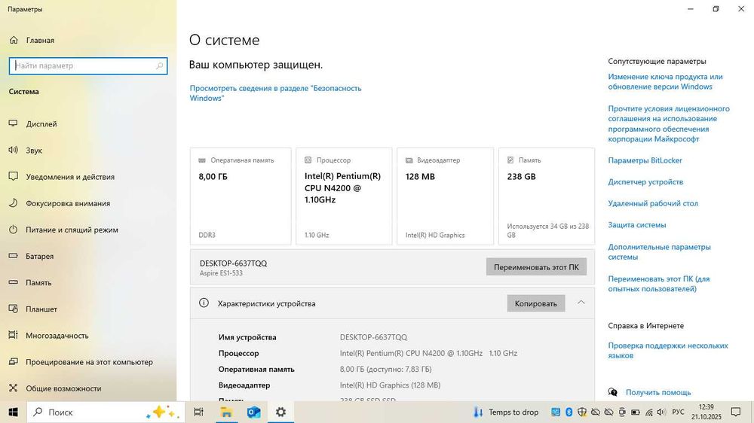Click the taskbar Поиск search box
Image resolution: width=754 pixels, height=423 pixels.
click(x=106, y=412)
